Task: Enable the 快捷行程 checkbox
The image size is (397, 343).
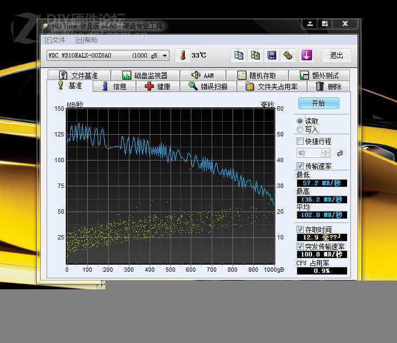Action: [300, 141]
